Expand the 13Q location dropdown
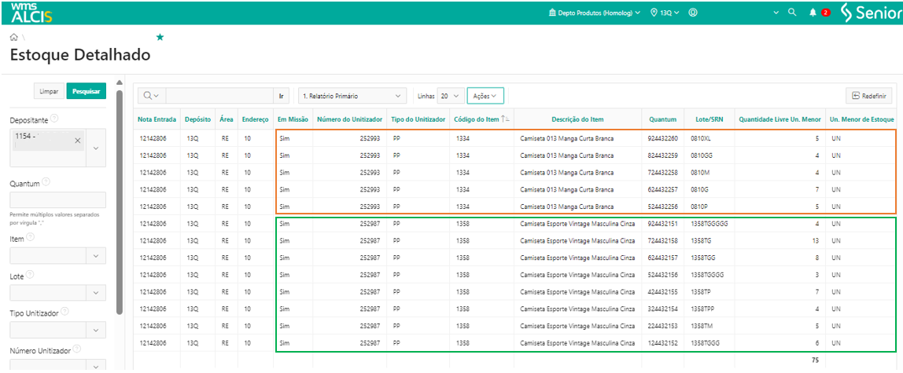Screen dimensions: 903x373 [x=665, y=13]
